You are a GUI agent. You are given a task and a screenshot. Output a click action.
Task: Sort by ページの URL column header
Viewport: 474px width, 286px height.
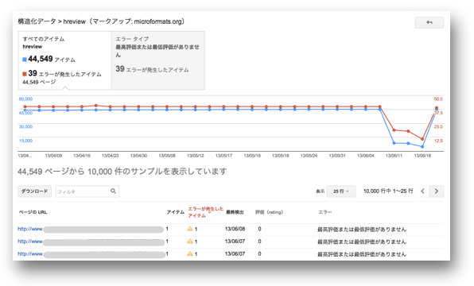pyautogui.click(x=33, y=212)
